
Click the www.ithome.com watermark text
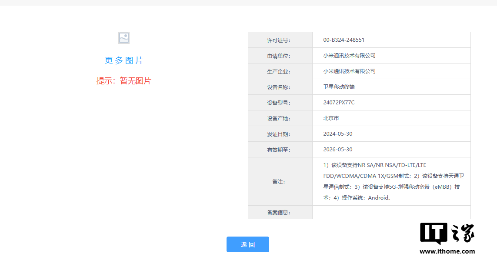[x=447, y=251]
